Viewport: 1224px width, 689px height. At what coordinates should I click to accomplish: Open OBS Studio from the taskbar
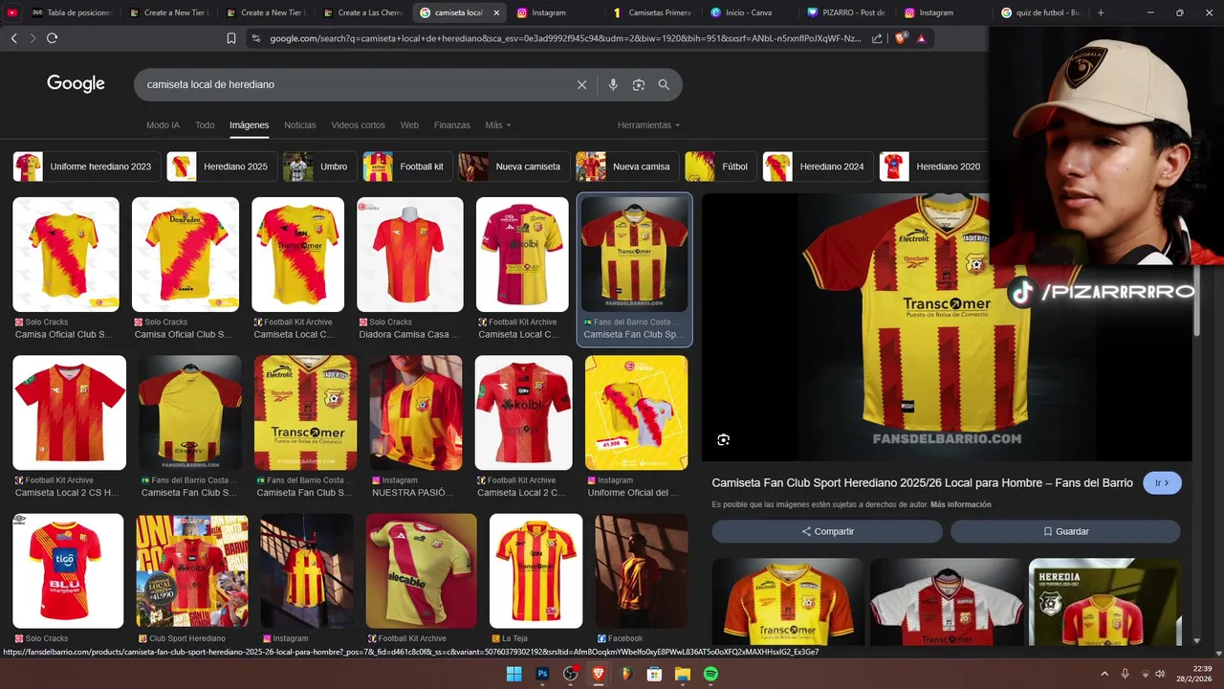[570, 674]
